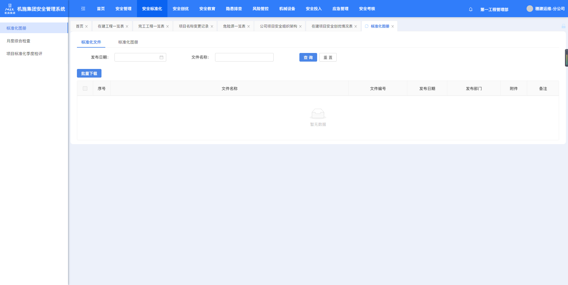This screenshot has width=568, height=285.
Task: Click the 查询 search button
Action: [308, 57]
